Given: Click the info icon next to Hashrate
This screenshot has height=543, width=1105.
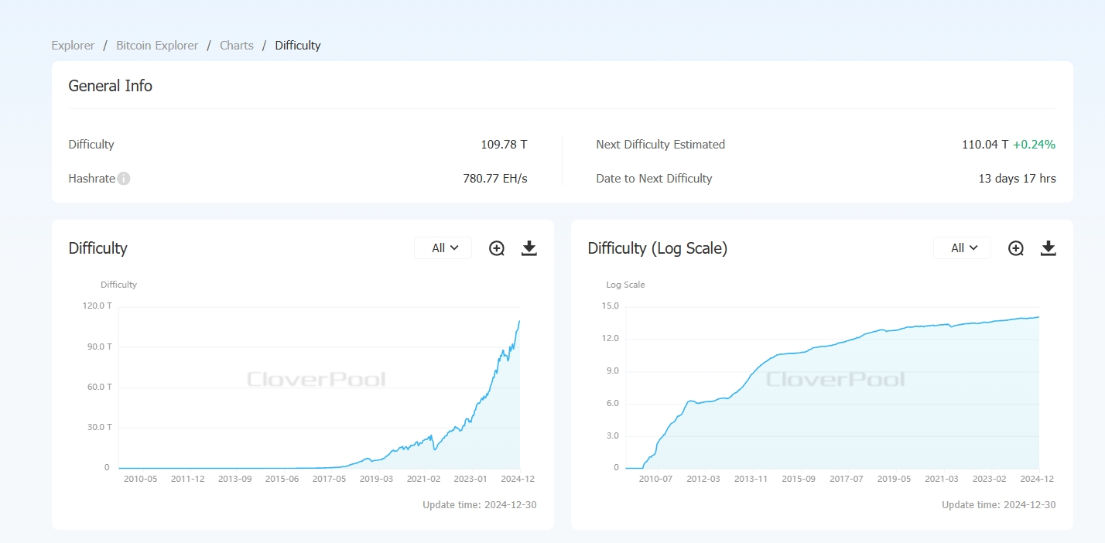Looking at the screenshot, I should tap(124, 178).
